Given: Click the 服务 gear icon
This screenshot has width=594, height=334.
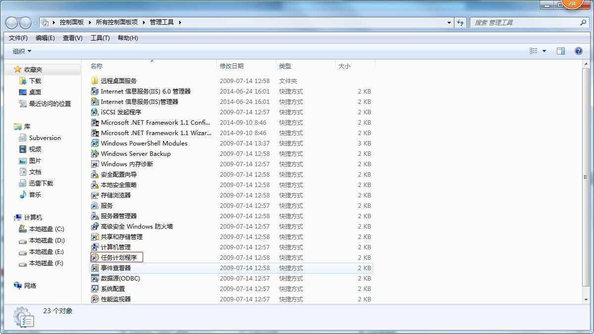Looking at the screenshot, I should tap(95, 205).
